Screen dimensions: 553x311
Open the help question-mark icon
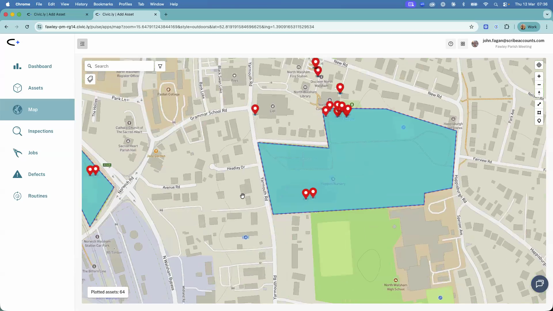point(450,44)
